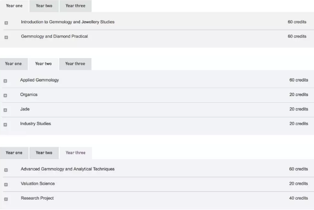This screenshot has height=210, width=314.
Task: Select Year two tab above Advanced Gemmology
Action: point(44,153)
